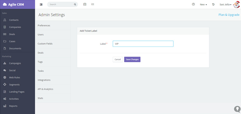Click the Landing Pages document icon

[x=5, y=92]
